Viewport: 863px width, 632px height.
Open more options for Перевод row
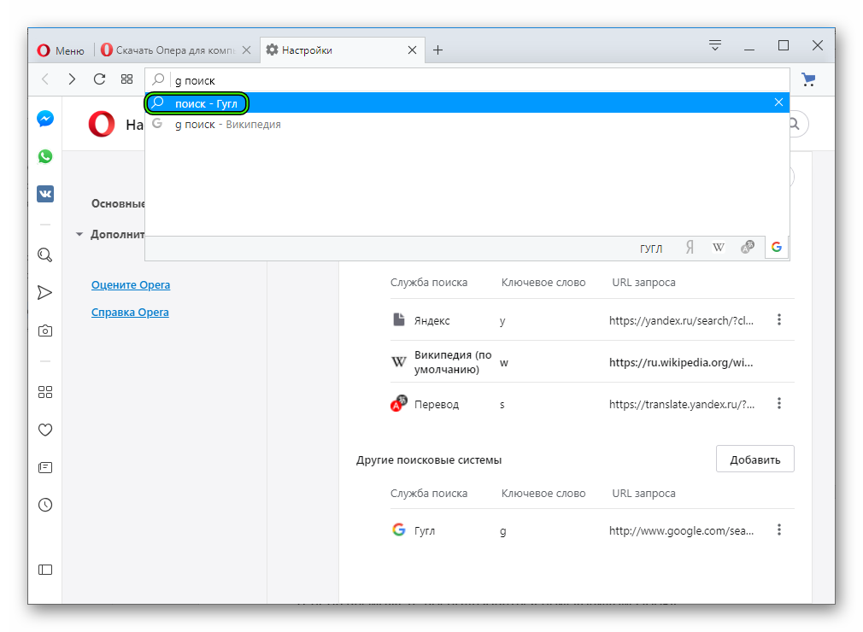[x=778, y=403]
